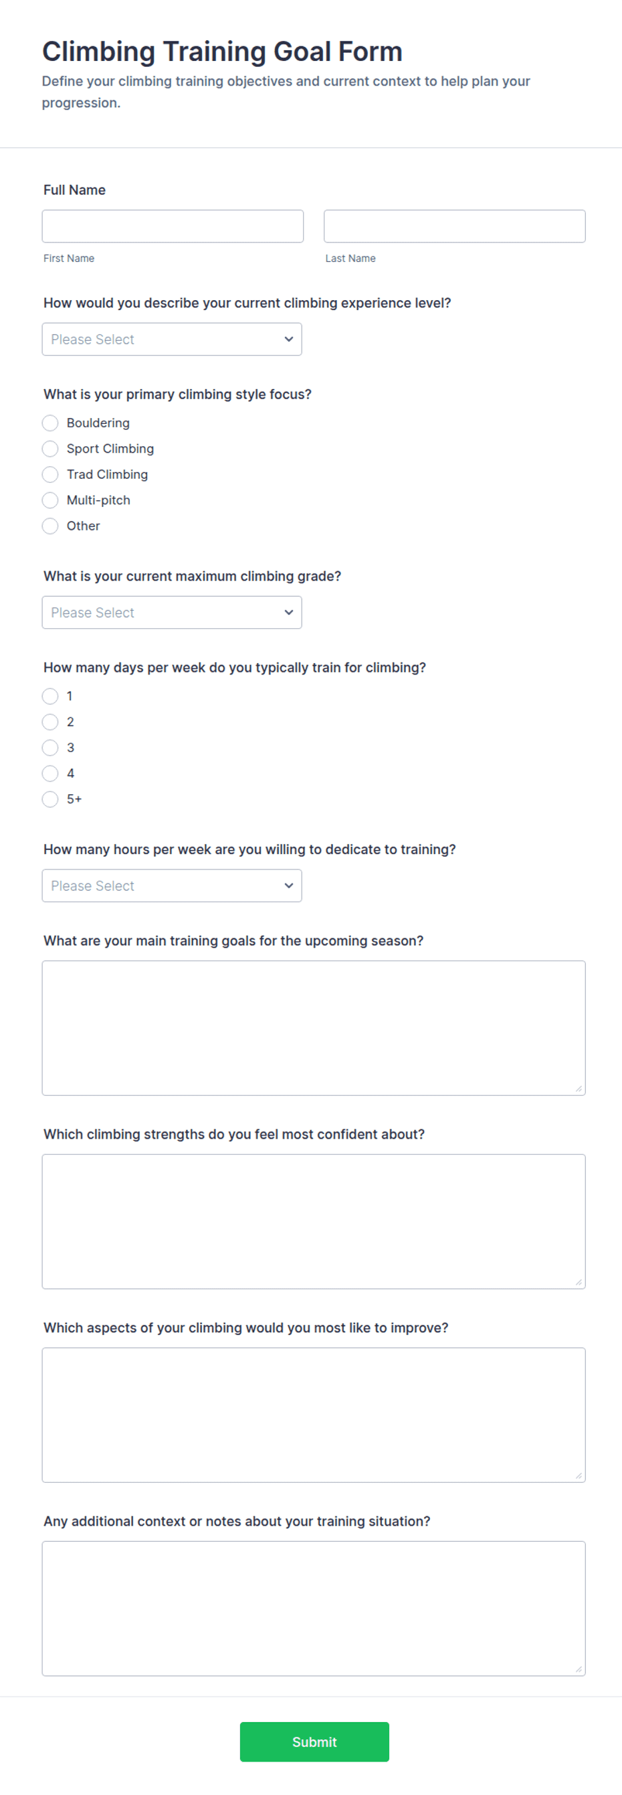The width and height of the screenshot is (622, 1795).
Task: Pick the Multi-pitch radio option
Action: click(x=50, y=500)
